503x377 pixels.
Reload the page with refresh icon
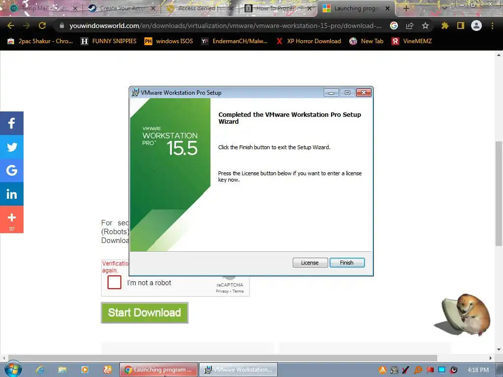coord(42,26)
